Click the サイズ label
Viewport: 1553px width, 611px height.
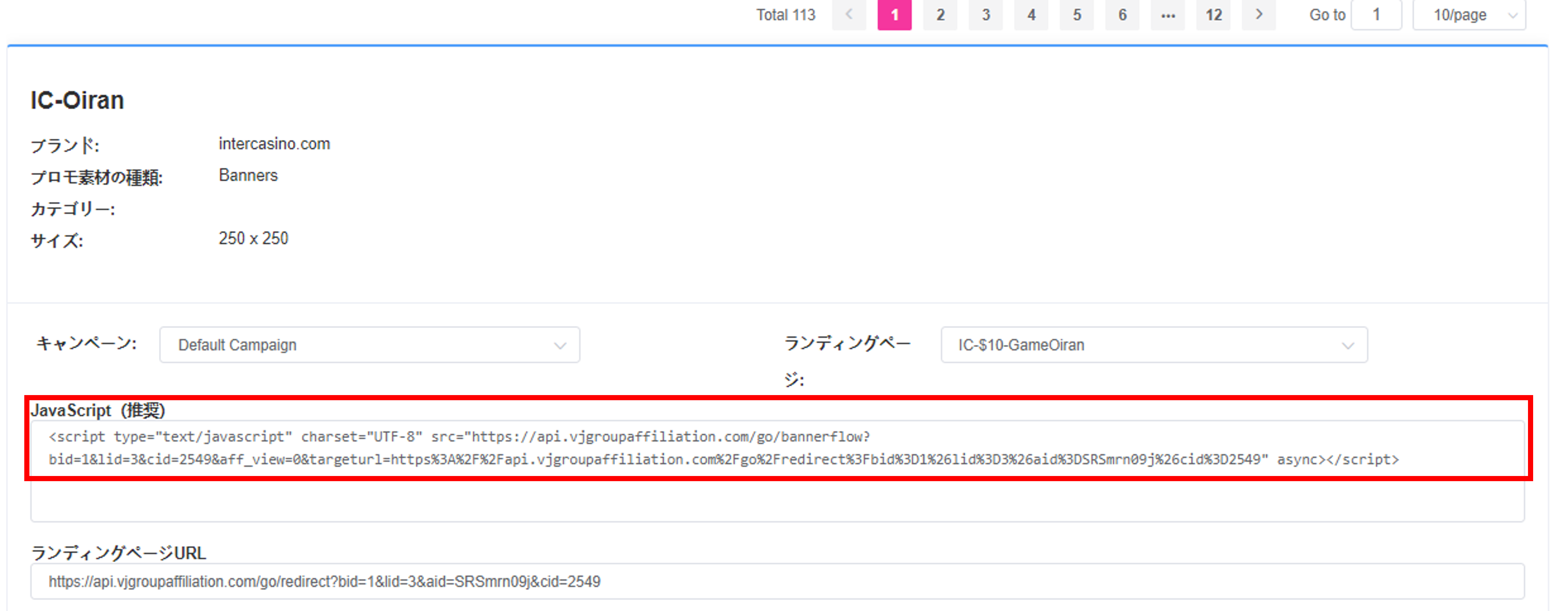[57, 241]
